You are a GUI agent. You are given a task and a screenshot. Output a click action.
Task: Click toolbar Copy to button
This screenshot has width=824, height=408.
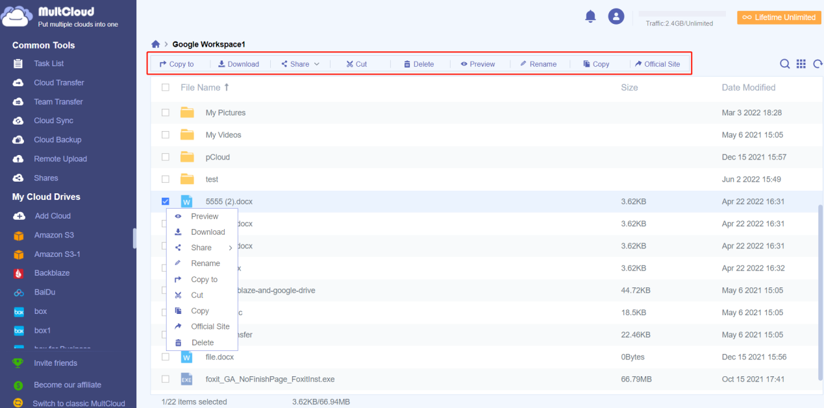pos(177,64)
